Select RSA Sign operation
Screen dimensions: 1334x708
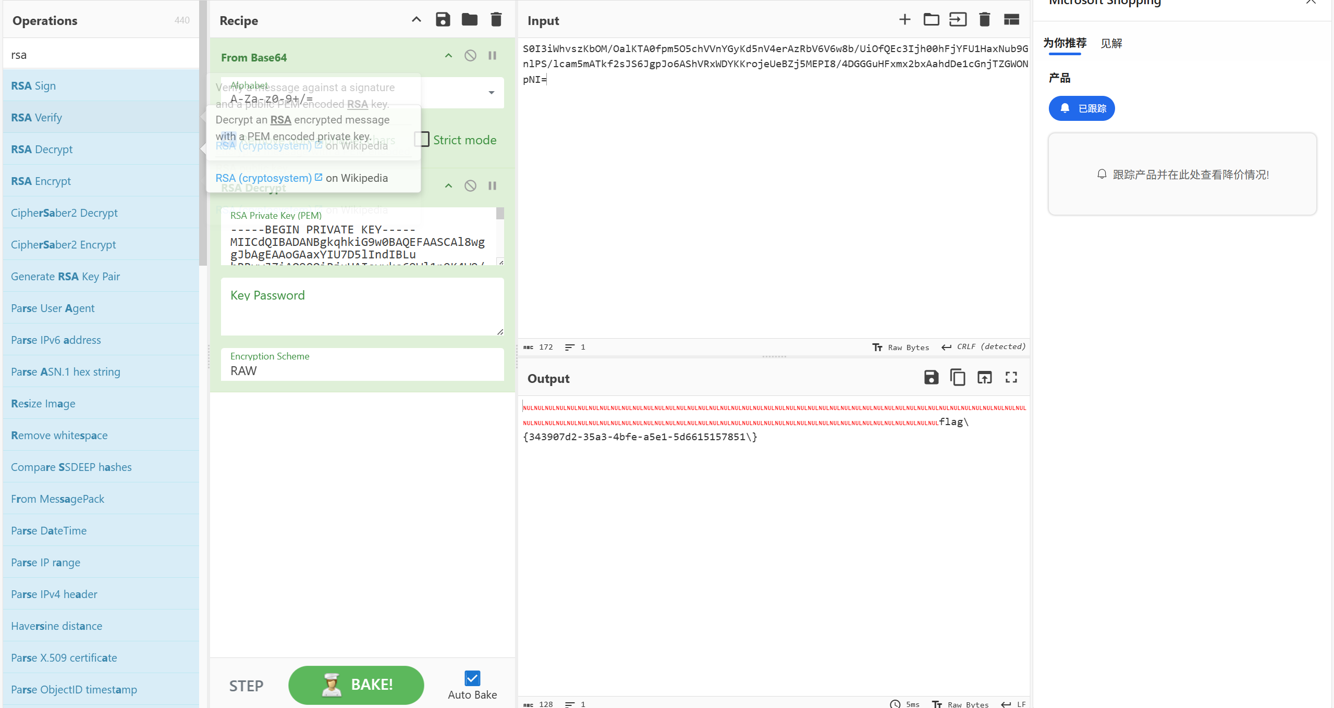click(101, 85)
